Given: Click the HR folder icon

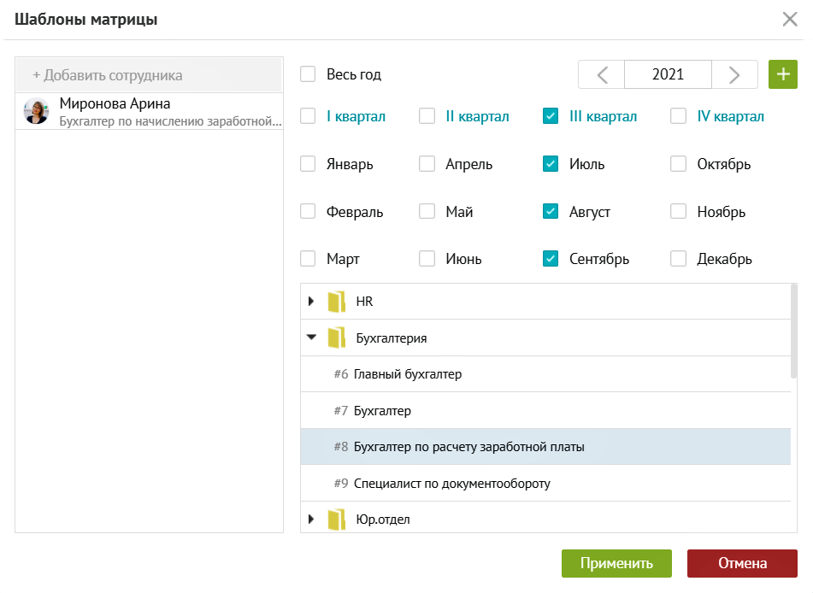Looking at the screenshot, I should pos(336,302).
